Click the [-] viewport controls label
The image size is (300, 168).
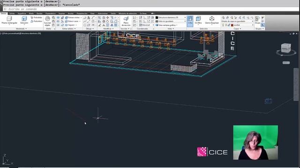click(x=1, y=34)
